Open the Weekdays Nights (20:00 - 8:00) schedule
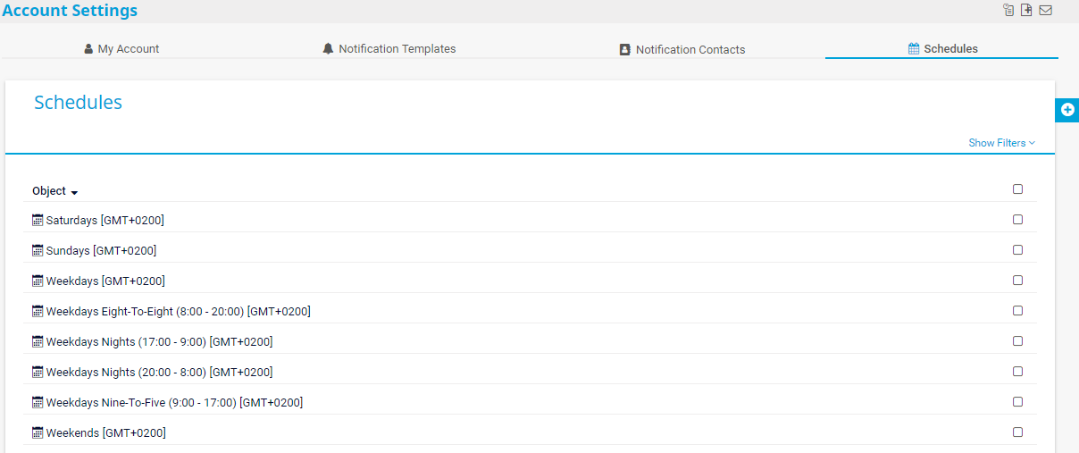Image resolution: width=1079 pixels, height=453 pixels. coord(159,373)
